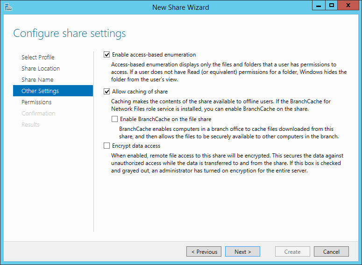This screenshot has height=265, width=362.
Task: Close the wizard with the red X
Action: (x=348, y=6)
